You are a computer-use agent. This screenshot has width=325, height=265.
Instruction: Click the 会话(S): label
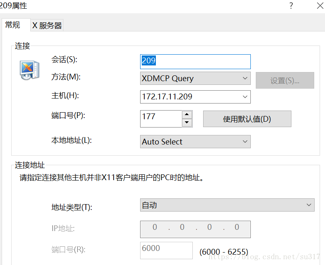[64, 60]
